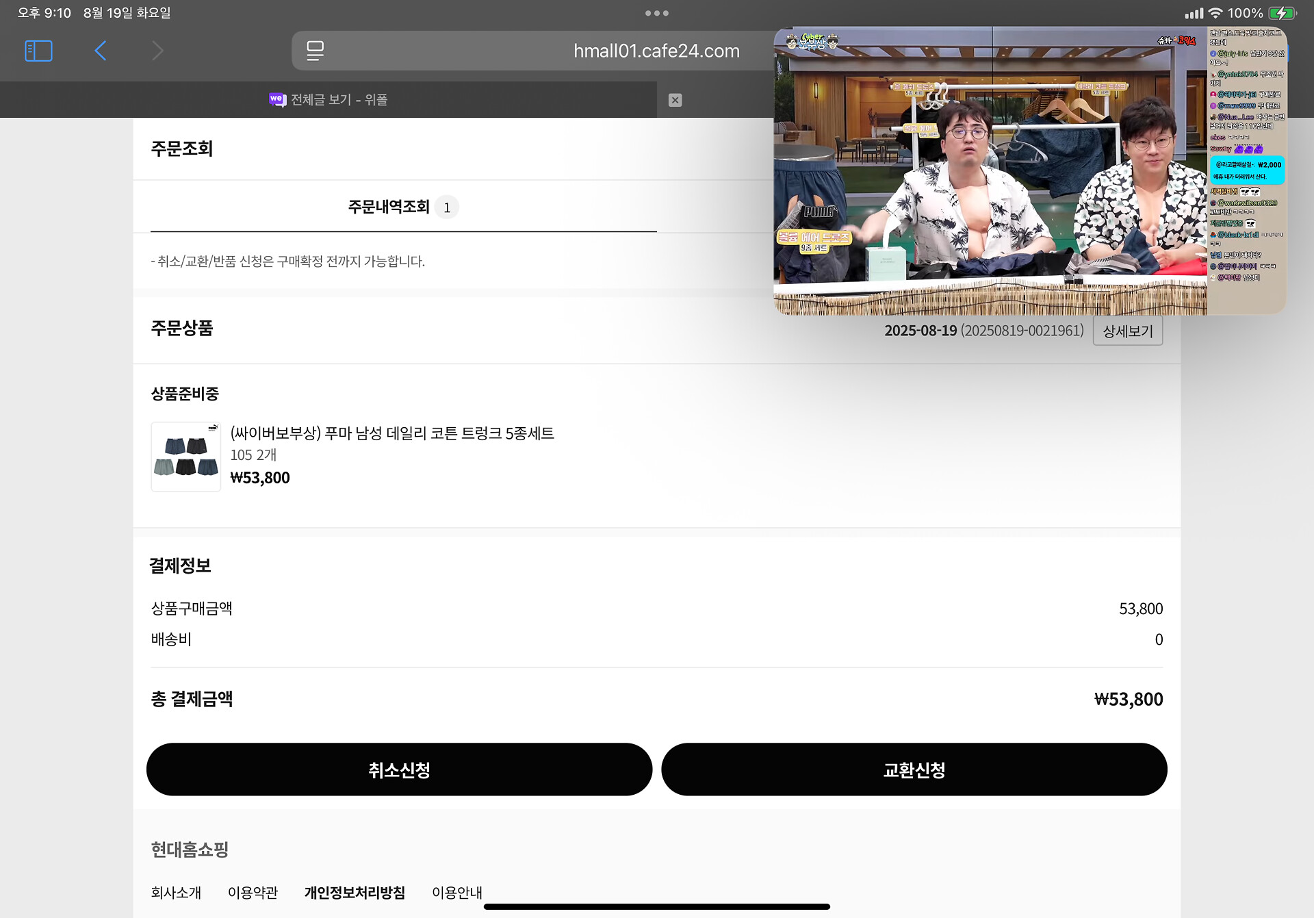
Task: Switch to the 전체글 보기 - 위플 tab
Action: [x=328, y=100]
